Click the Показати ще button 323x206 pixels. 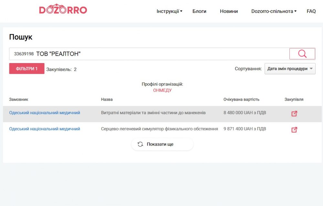tap(162, 144)
